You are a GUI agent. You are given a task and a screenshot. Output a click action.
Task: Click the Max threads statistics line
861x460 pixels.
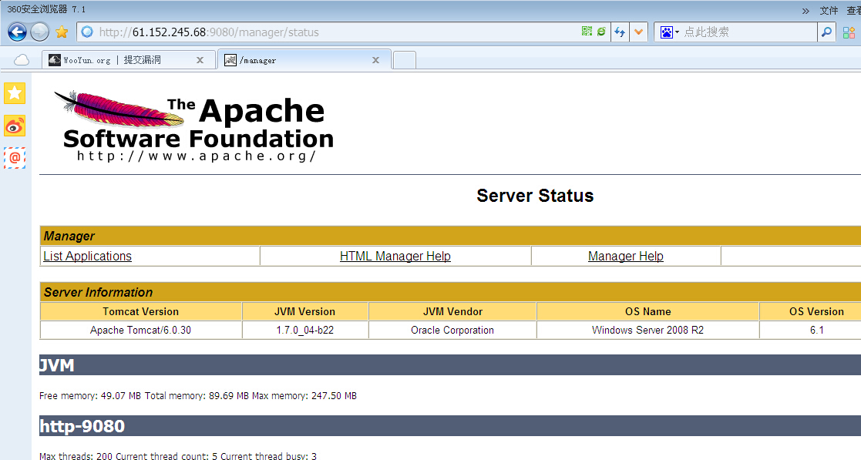[x=178, y=455]
